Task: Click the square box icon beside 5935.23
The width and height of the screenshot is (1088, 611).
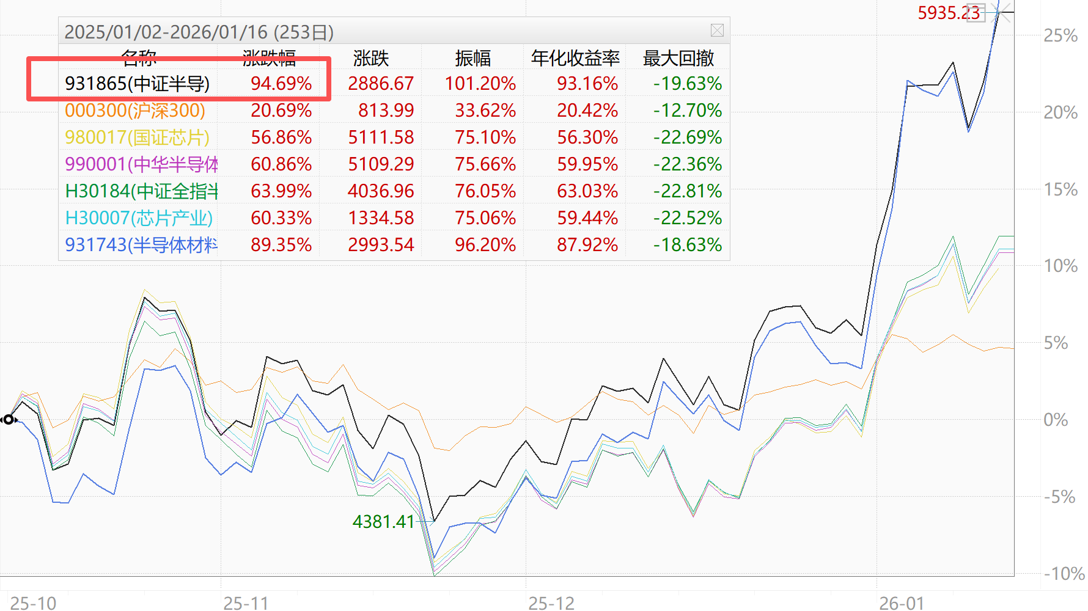Action: pyautogui.click(x=976, y=13)
